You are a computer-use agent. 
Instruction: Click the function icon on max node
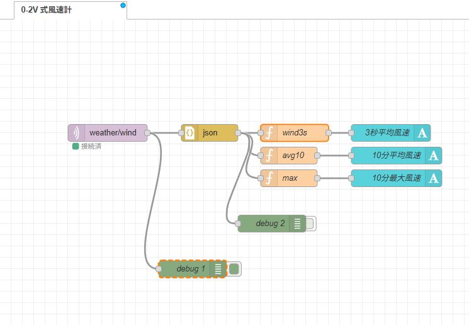point(269,178)
